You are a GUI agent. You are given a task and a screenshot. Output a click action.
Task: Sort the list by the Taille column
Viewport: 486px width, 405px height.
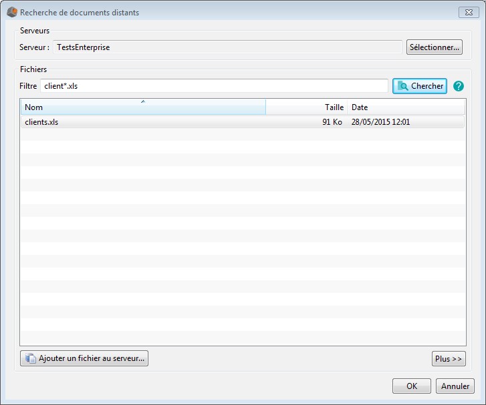307,107
